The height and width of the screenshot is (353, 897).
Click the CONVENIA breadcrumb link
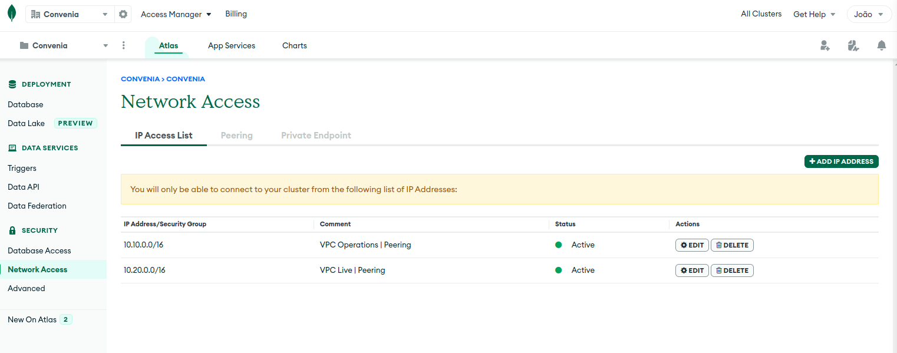click(x=140, y=79)
